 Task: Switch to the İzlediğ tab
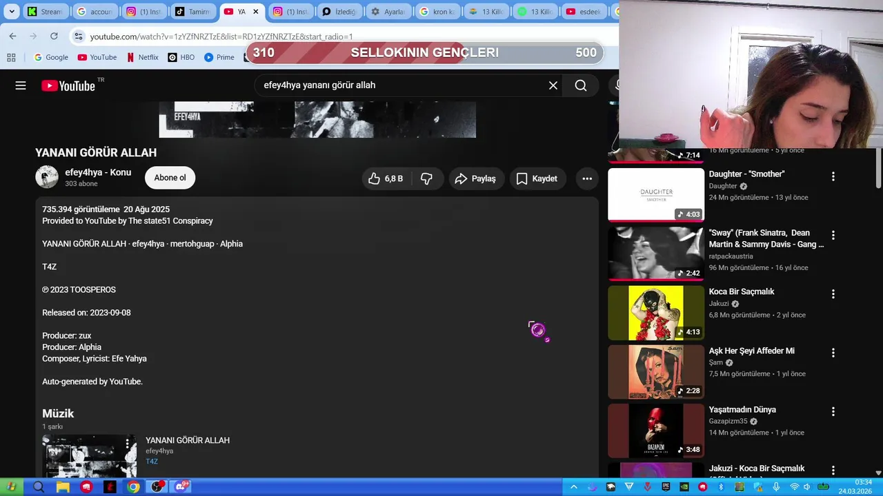[x=339, y=12]
